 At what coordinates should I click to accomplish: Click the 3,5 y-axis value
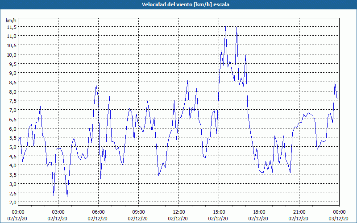[x=12, y=175]
